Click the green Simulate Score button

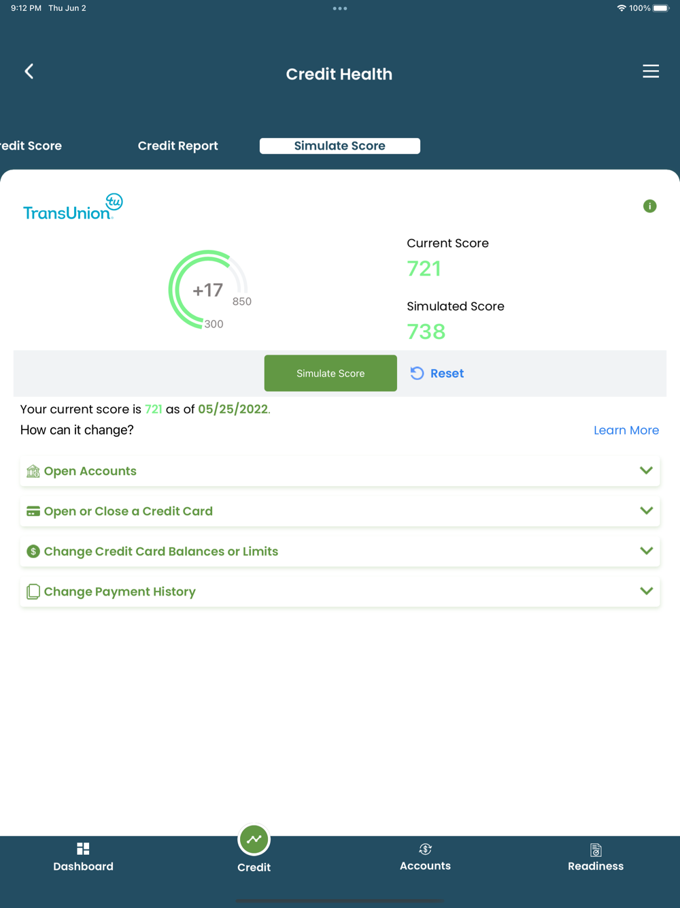pos(330,373)
